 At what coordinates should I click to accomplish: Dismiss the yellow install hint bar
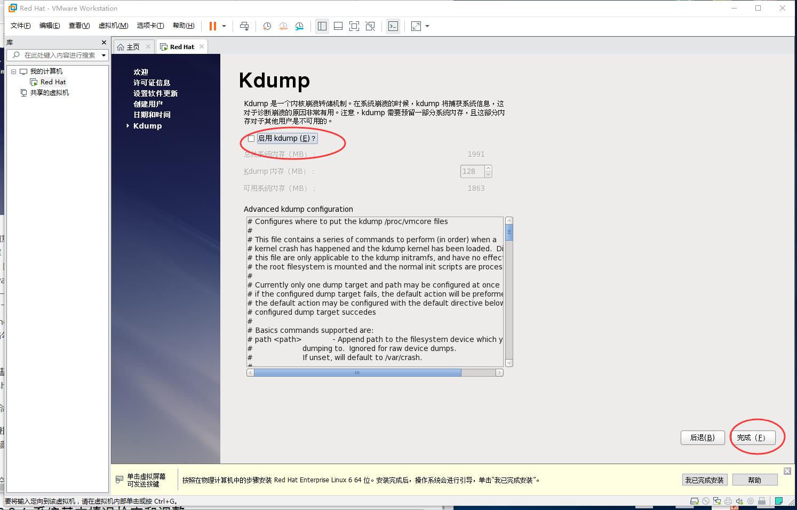[787, 471]
